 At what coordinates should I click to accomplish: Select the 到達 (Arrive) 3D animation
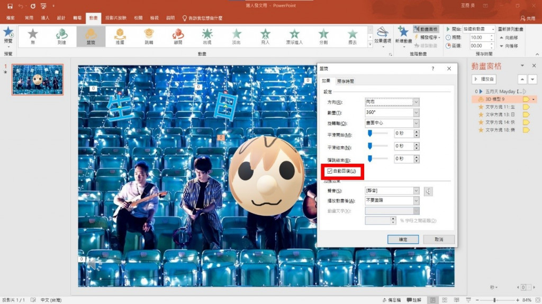pyautogui.click(x=61, y=36)
